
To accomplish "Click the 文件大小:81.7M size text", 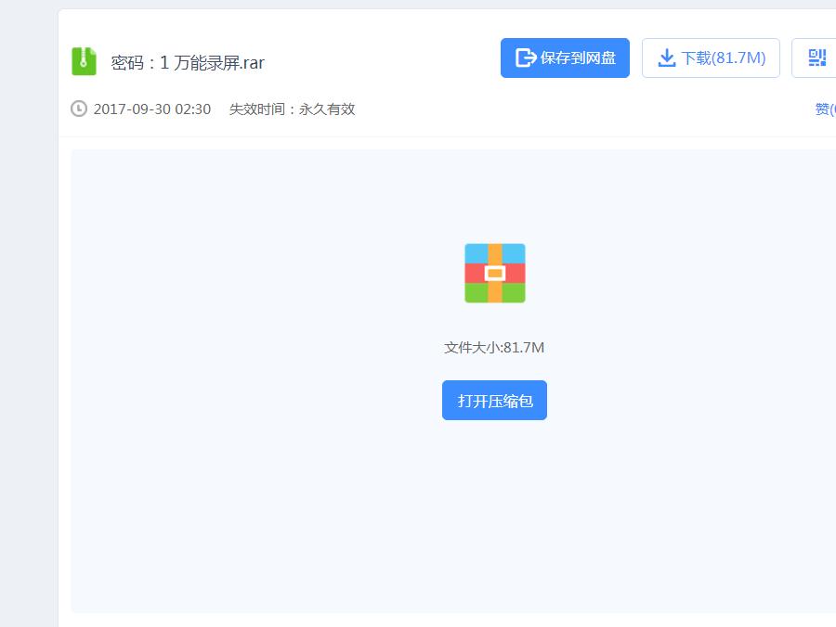I will coord(494,346).
